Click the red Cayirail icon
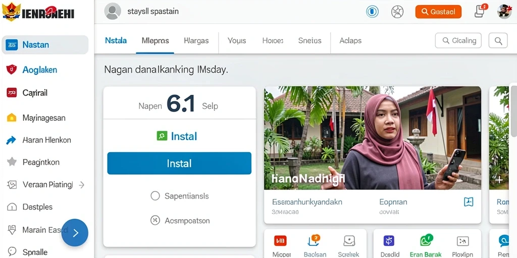 [x=12, y=93]
